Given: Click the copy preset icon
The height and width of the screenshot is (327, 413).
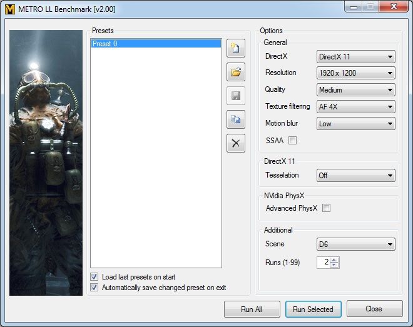Looking at the screenshot, I should (x=235, y=119).
